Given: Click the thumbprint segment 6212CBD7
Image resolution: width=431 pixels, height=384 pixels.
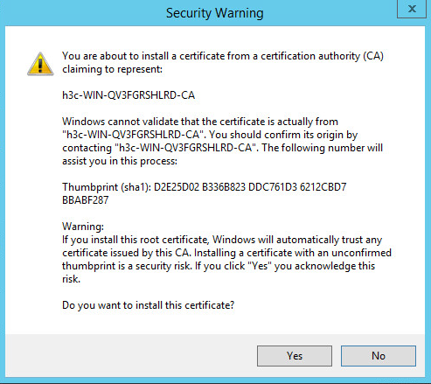Looking at the screenshot, I should pos(323,187).
